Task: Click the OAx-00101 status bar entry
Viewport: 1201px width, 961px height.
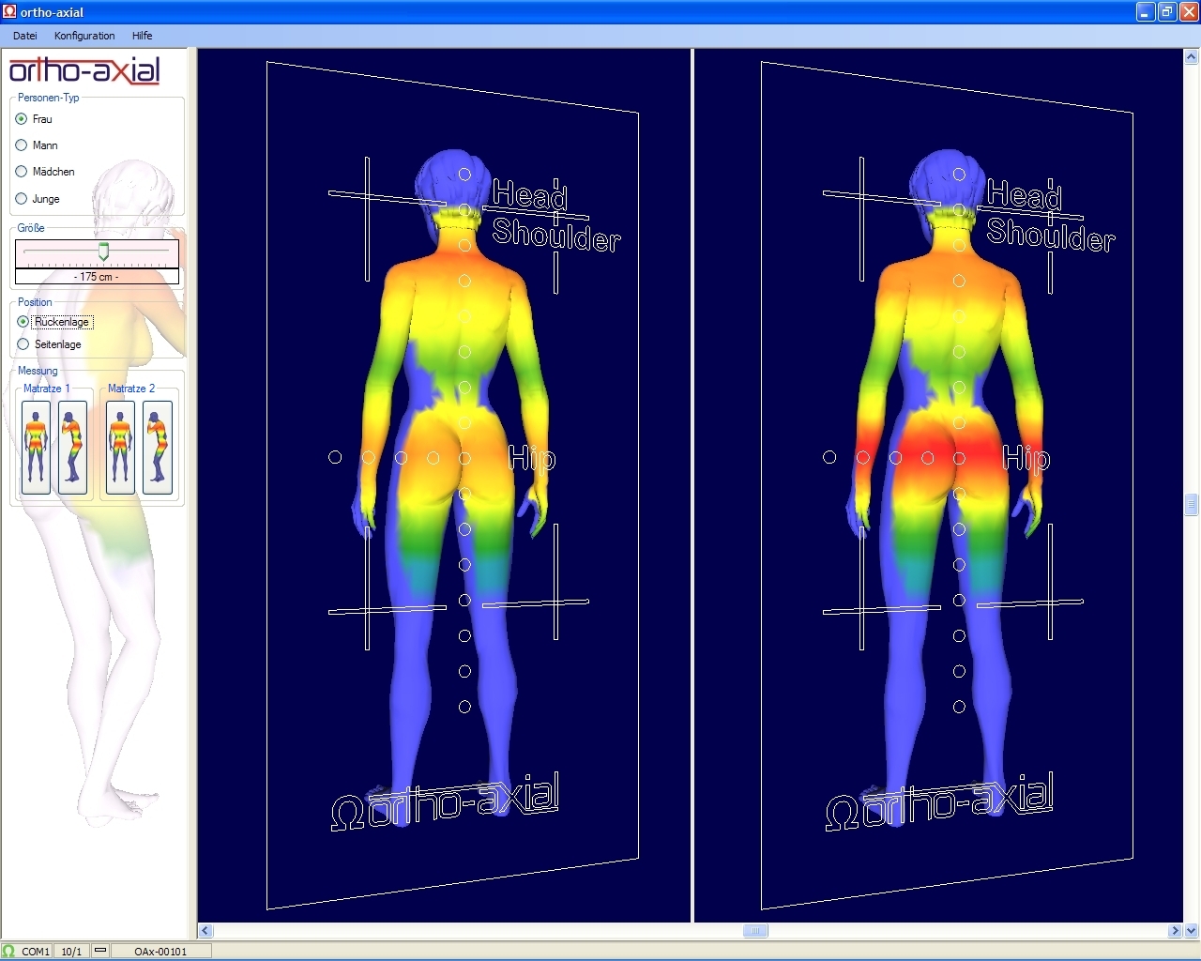Action: click(160, 951)
